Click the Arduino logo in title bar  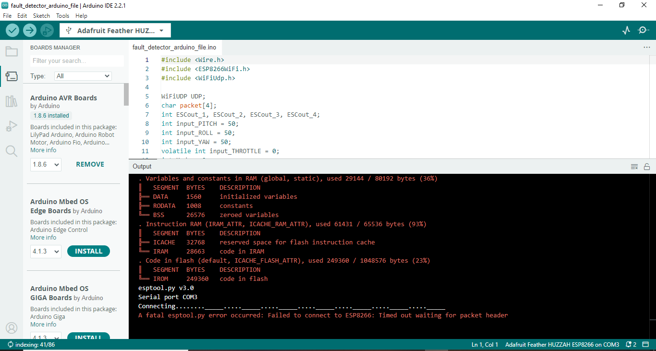(5, 5)
